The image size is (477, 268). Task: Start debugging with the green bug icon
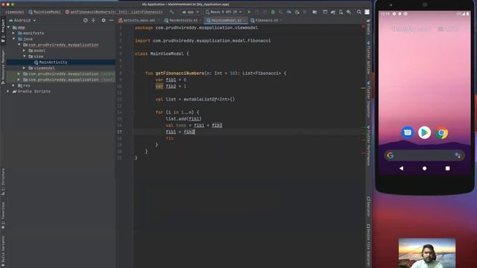pyautogui.click(x=273, y=12)
